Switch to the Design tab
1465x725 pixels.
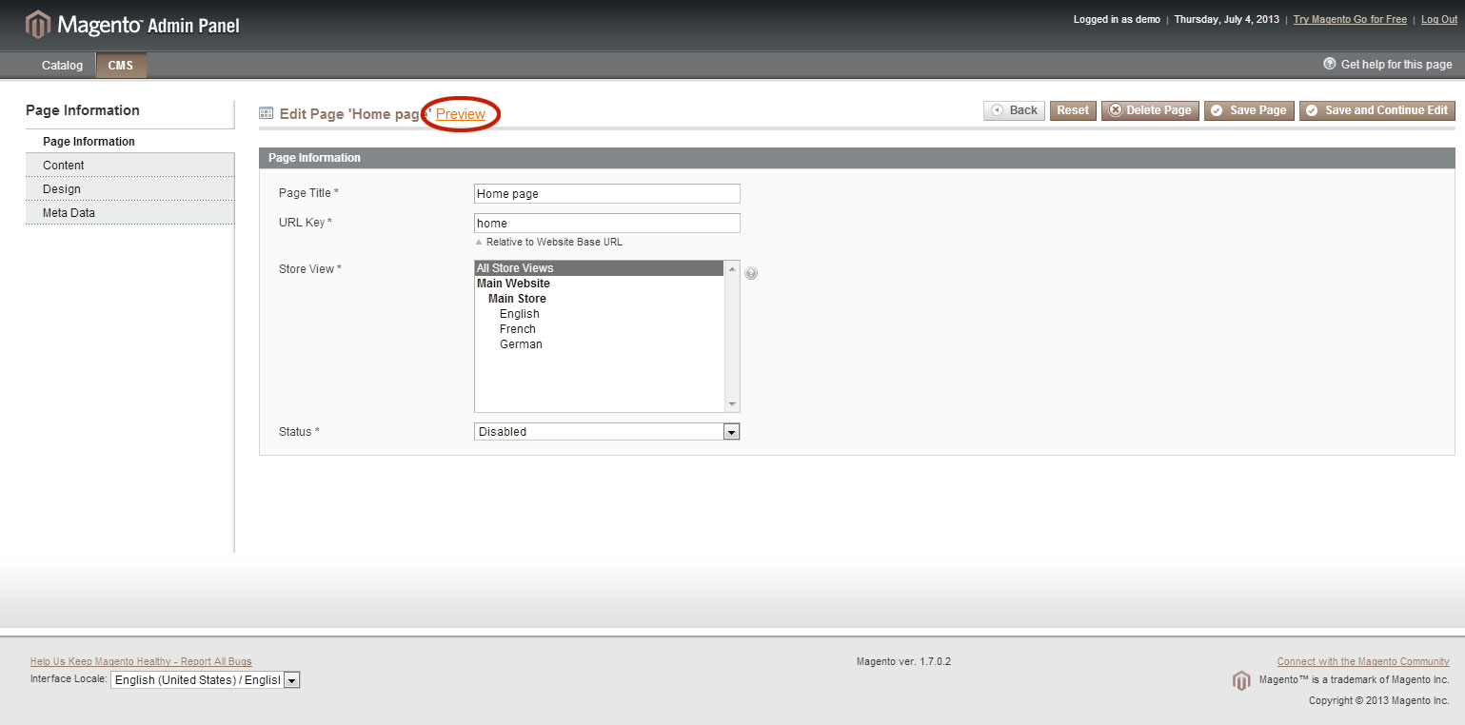[129, 188]
